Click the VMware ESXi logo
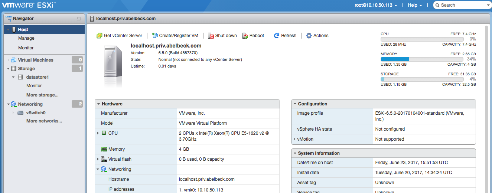492x193 pixels. tap(29, 5)
